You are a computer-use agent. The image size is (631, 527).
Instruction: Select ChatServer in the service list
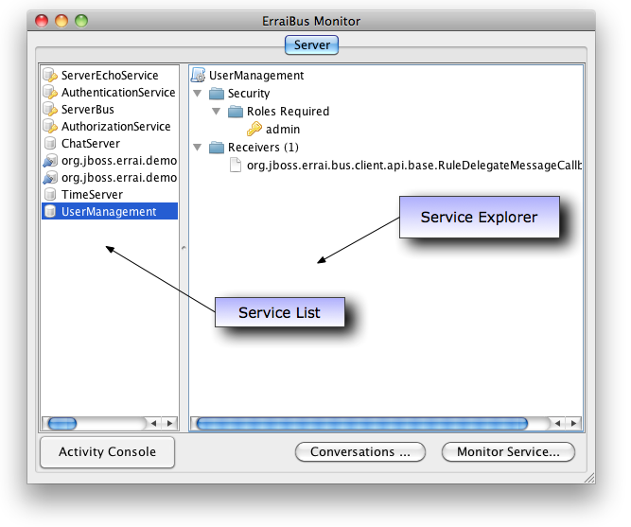click(110, 143)
